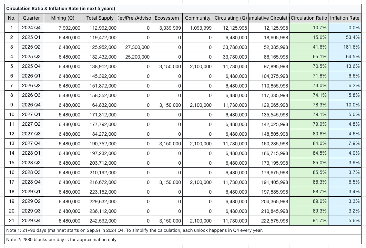Select cumulative circulating value 222,575,998
The height and width of the screenshot is (248, 366).
pos(269,221)
